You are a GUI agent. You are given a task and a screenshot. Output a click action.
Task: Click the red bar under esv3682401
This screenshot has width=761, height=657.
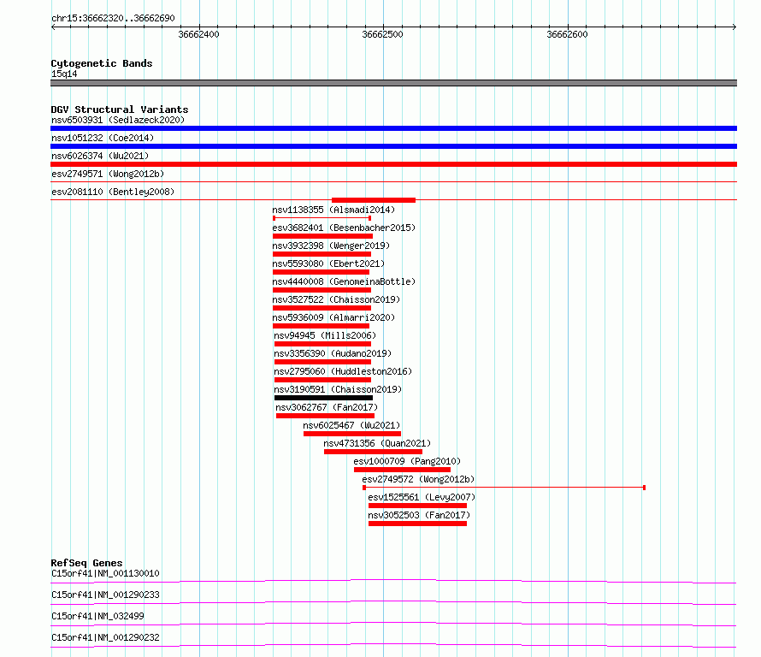click(x=322, y=236)
